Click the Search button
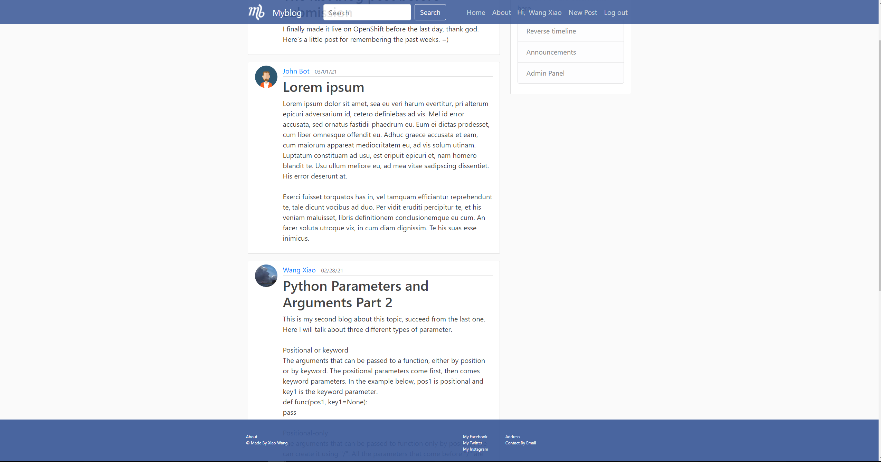Viewport: 881px width, 462px height. click(430, 12)
